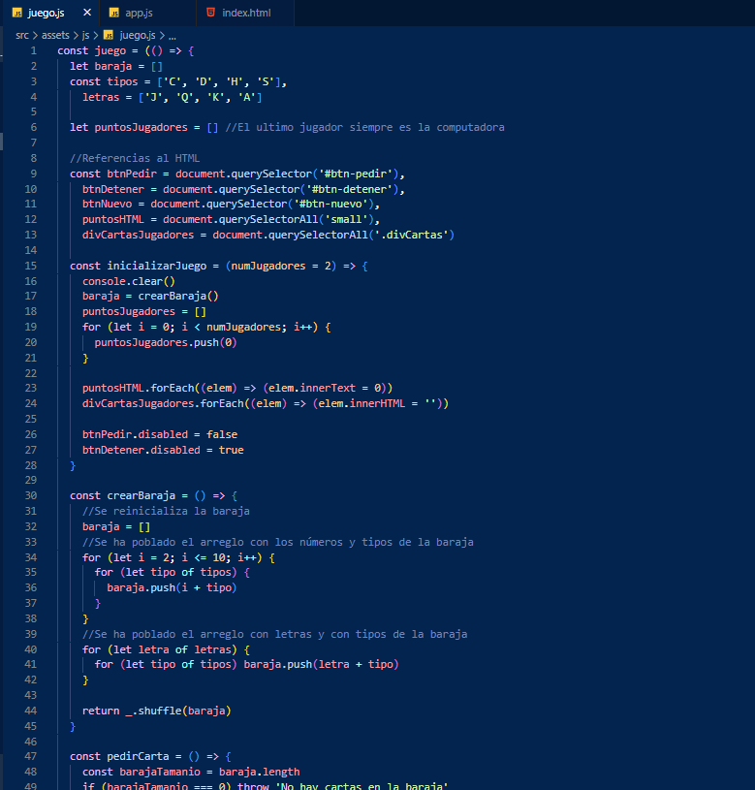Click 'const crearBaraja' on line 30
Image resolution: width=755 pixels, height=790 pixels.
tap(122, 495)
